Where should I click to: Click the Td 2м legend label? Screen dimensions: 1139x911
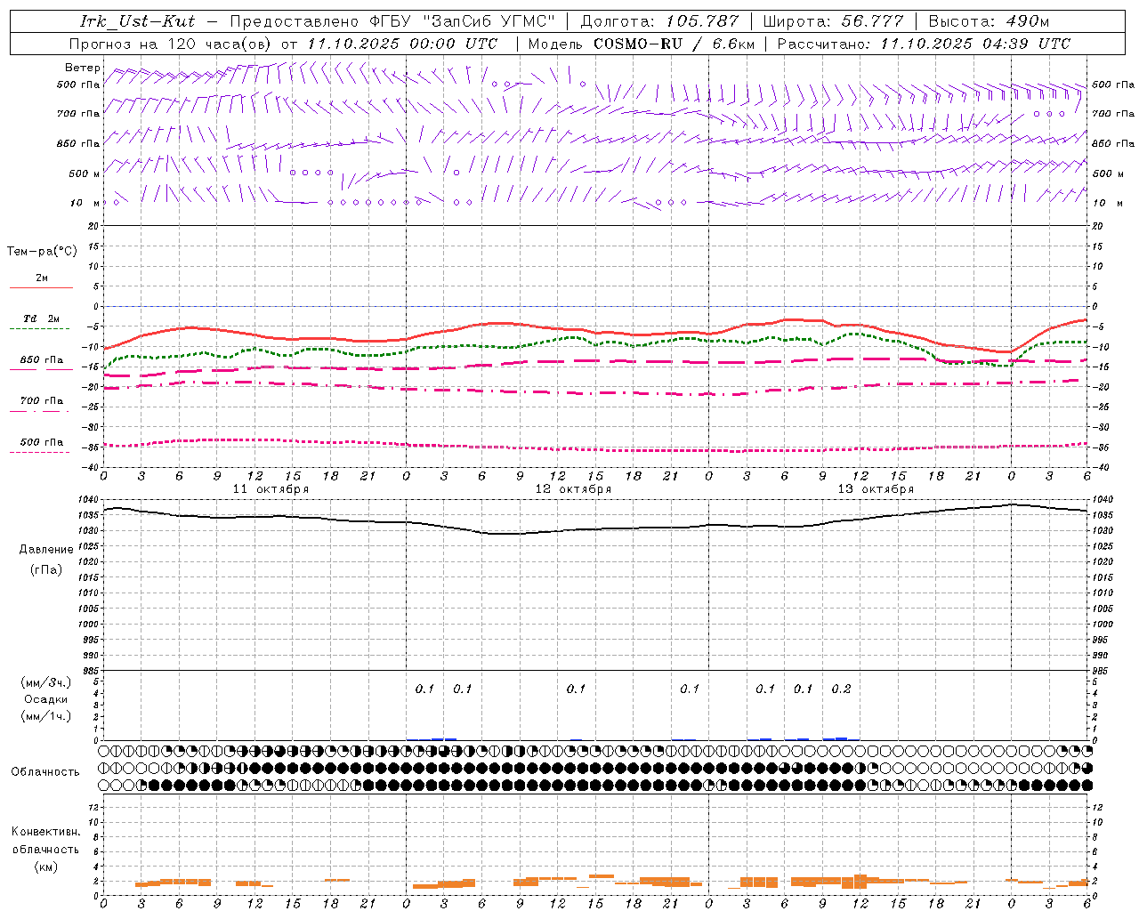(x=41, y=318)
